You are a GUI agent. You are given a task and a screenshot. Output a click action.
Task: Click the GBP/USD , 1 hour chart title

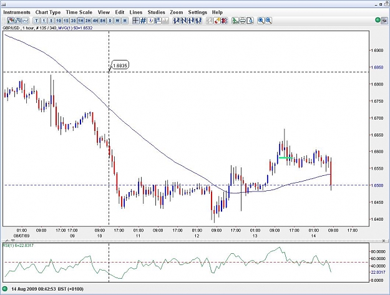click(x=18, y=28)
